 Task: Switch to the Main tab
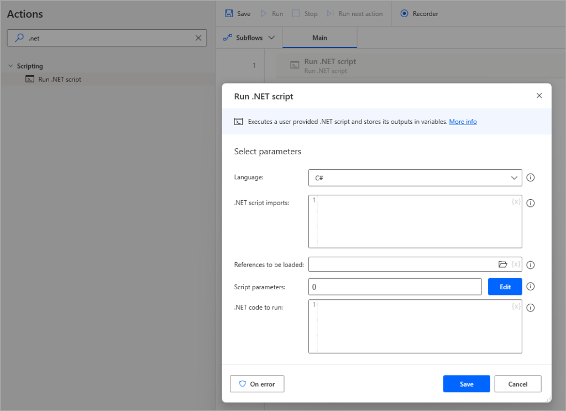pos(319,37)
